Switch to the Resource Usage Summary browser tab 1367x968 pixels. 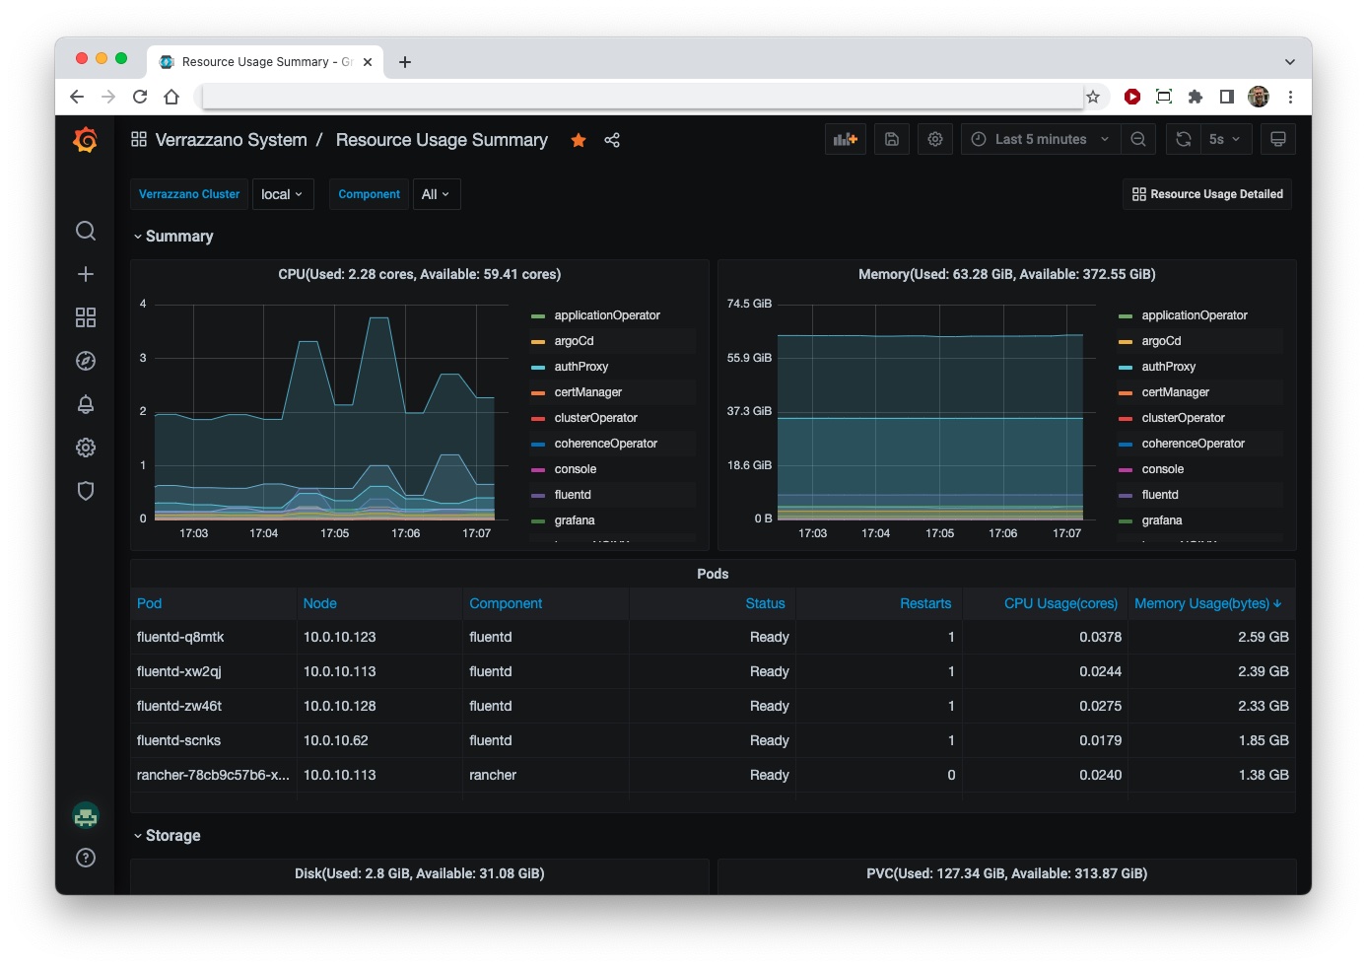pos(259,61)
